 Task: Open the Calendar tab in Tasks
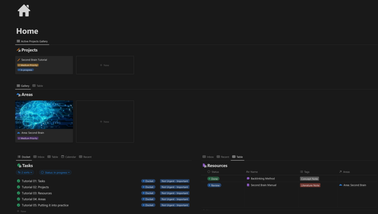(68, 157)
